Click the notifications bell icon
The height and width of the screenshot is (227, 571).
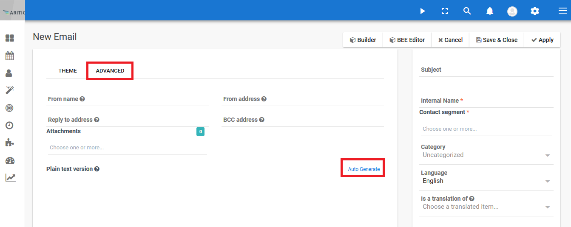pos(490,11)
